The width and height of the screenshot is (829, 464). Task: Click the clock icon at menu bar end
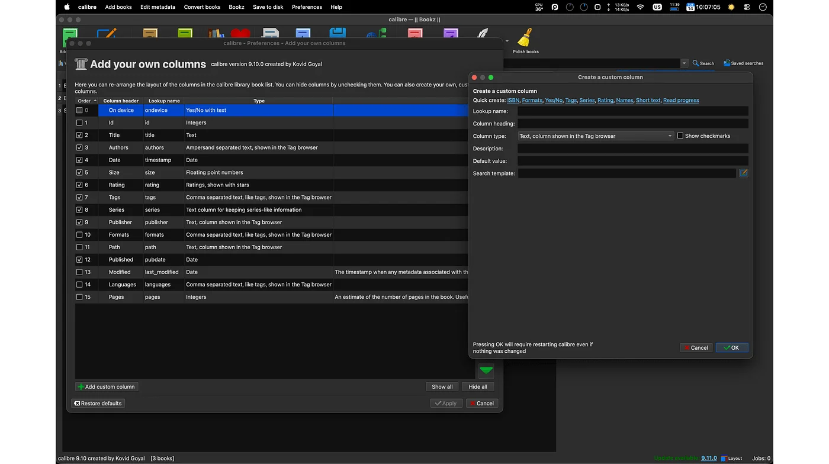coord(763,7)
